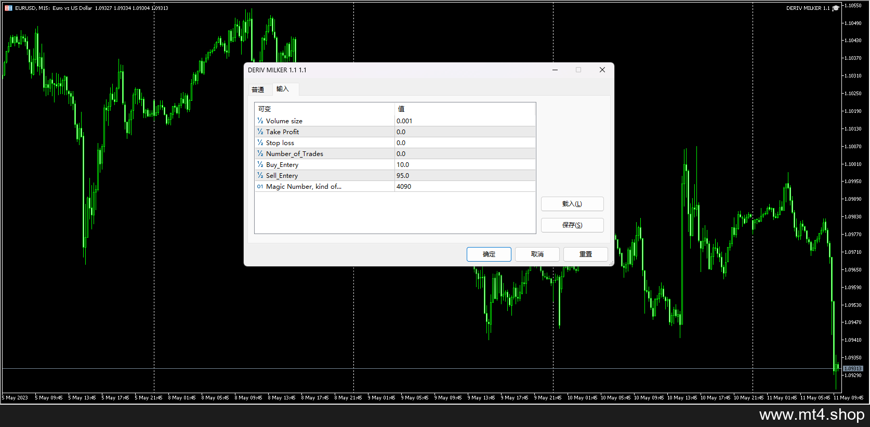This screenshot has width=870, height=427.
Task: Click the dialog's corner resize grip
Action: tap(611, 264)
